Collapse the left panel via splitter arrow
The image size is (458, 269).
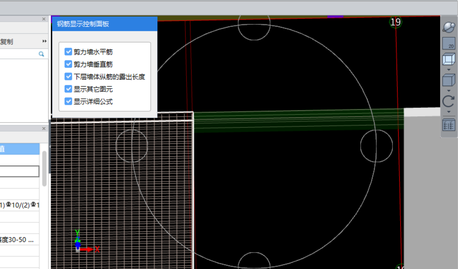[50, 147]
